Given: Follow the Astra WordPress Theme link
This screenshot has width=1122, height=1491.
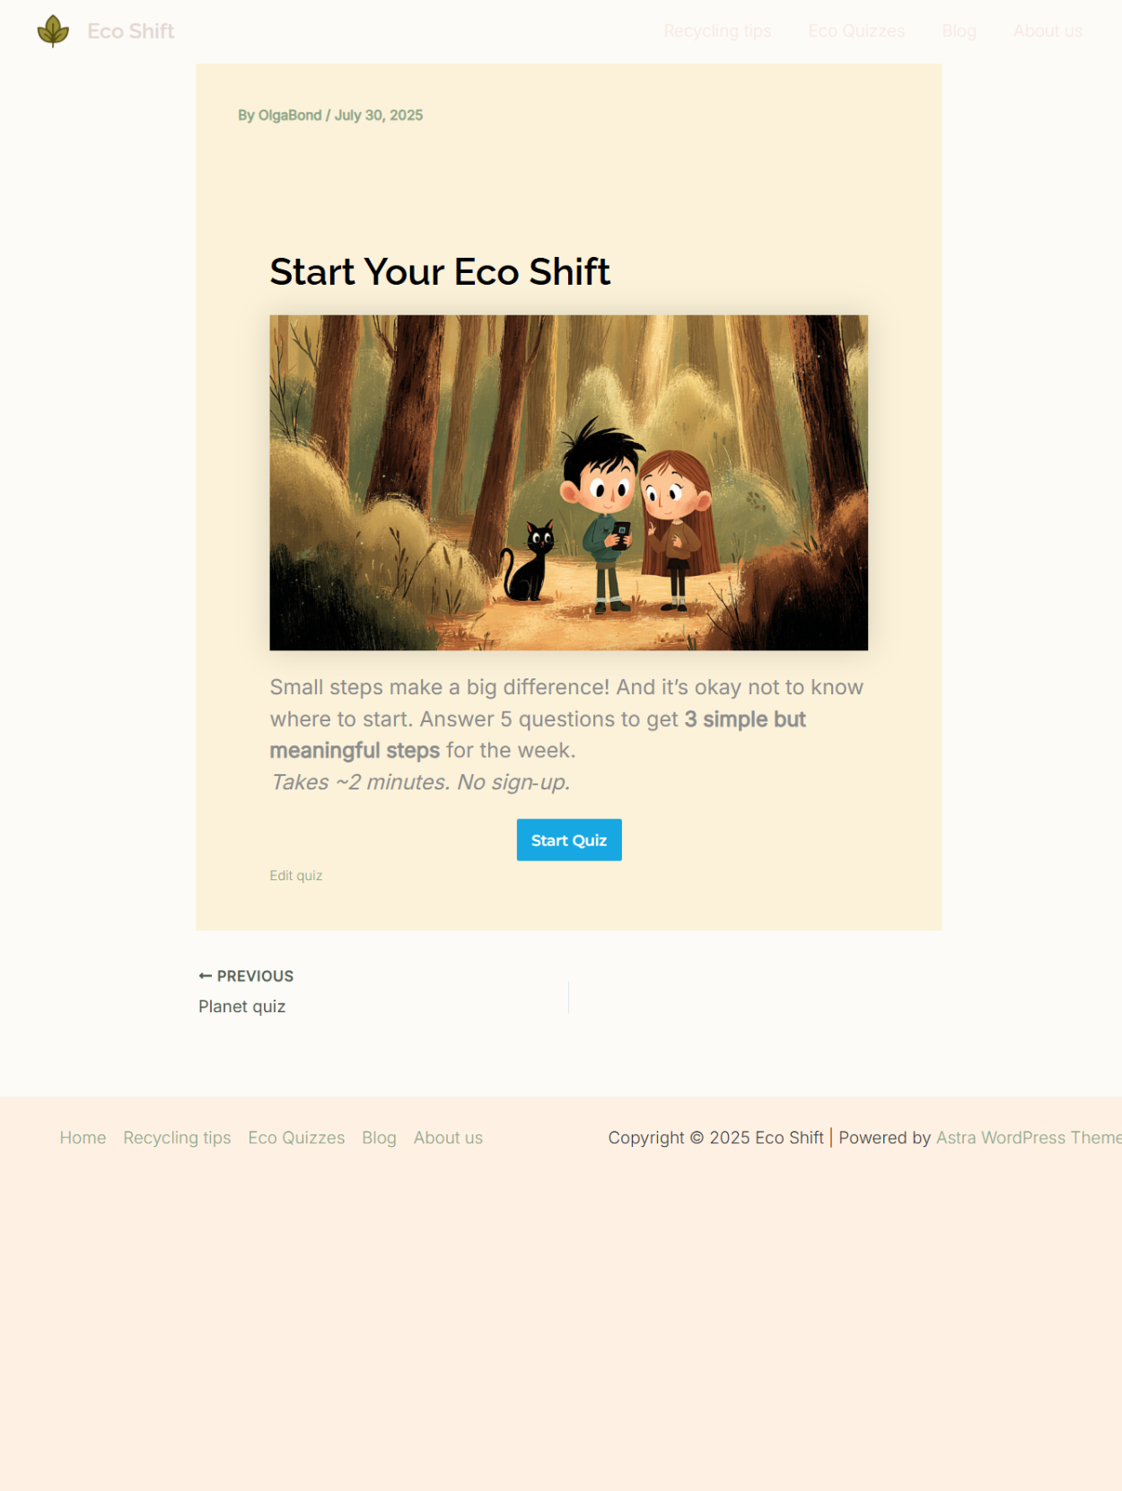Looking at the screenshot, I should [1029, 1138].
